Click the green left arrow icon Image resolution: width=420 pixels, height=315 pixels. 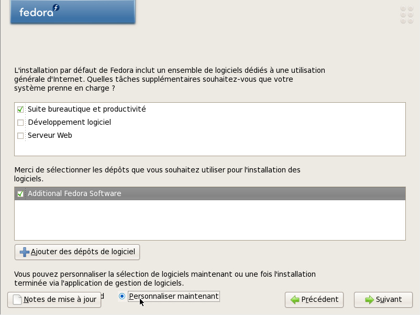pyautogui.click(x=295, y=300)
